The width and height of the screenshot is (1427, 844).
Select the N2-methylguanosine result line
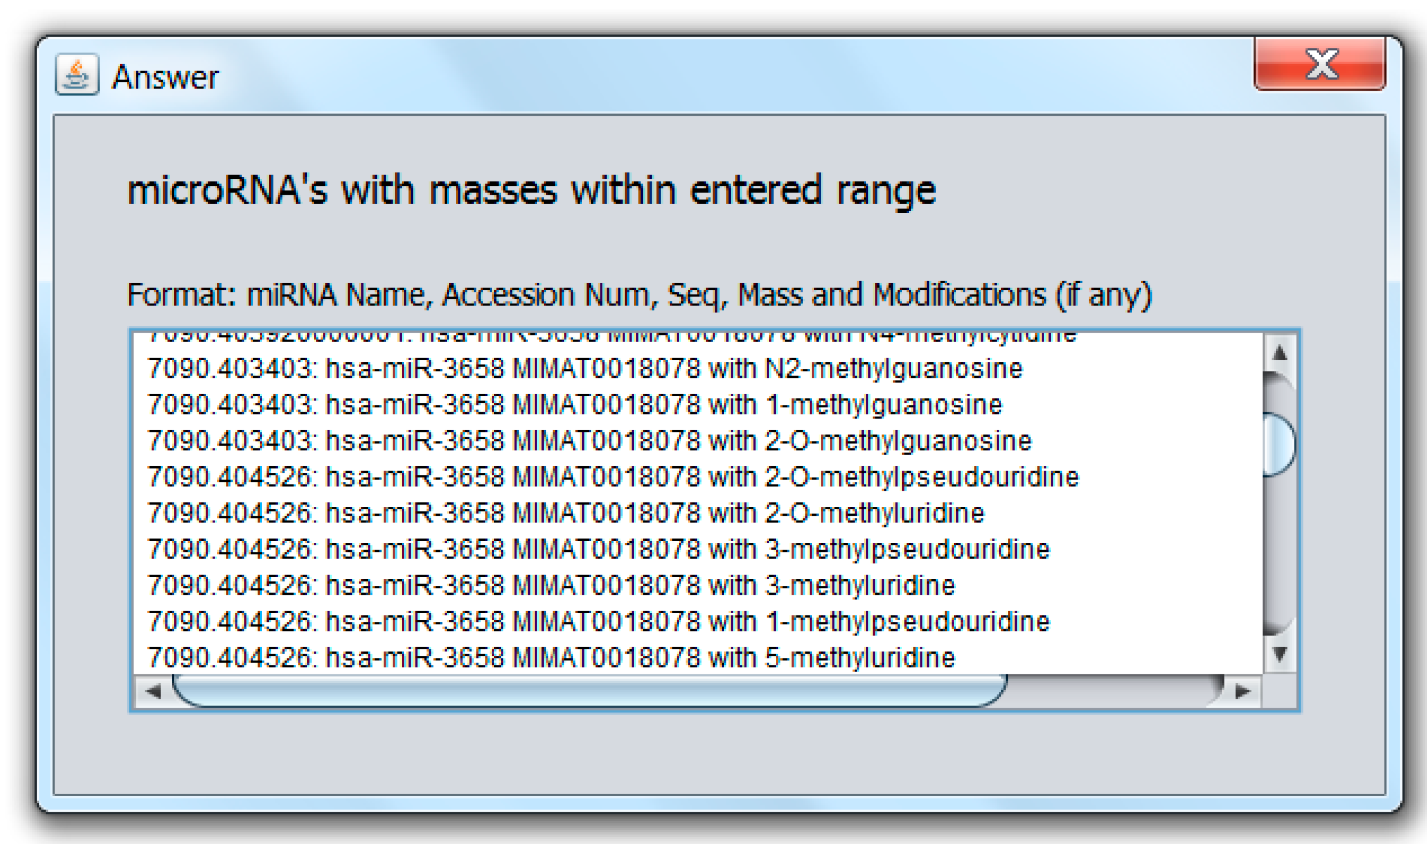tap(585, 368)
